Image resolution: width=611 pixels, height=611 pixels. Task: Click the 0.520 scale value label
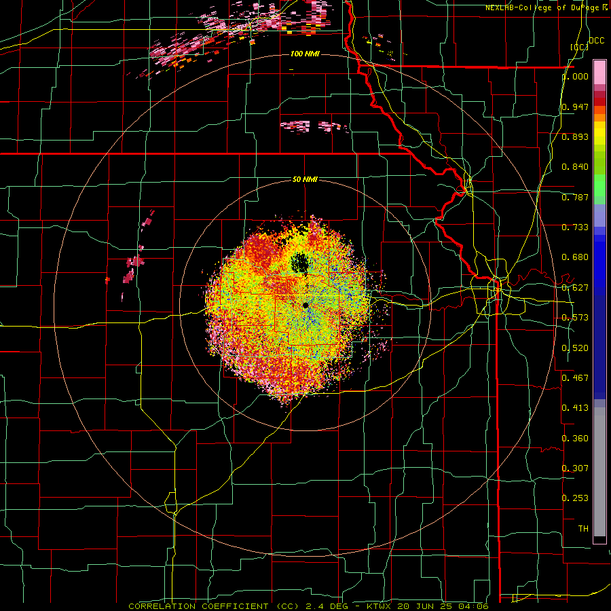click(x=575, y=348)
